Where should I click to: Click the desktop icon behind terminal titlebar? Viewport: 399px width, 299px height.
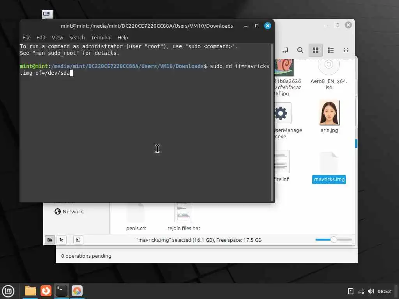[48, 14]
